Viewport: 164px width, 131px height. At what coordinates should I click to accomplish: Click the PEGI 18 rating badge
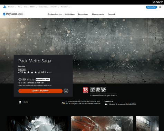[x=85, y=90]
